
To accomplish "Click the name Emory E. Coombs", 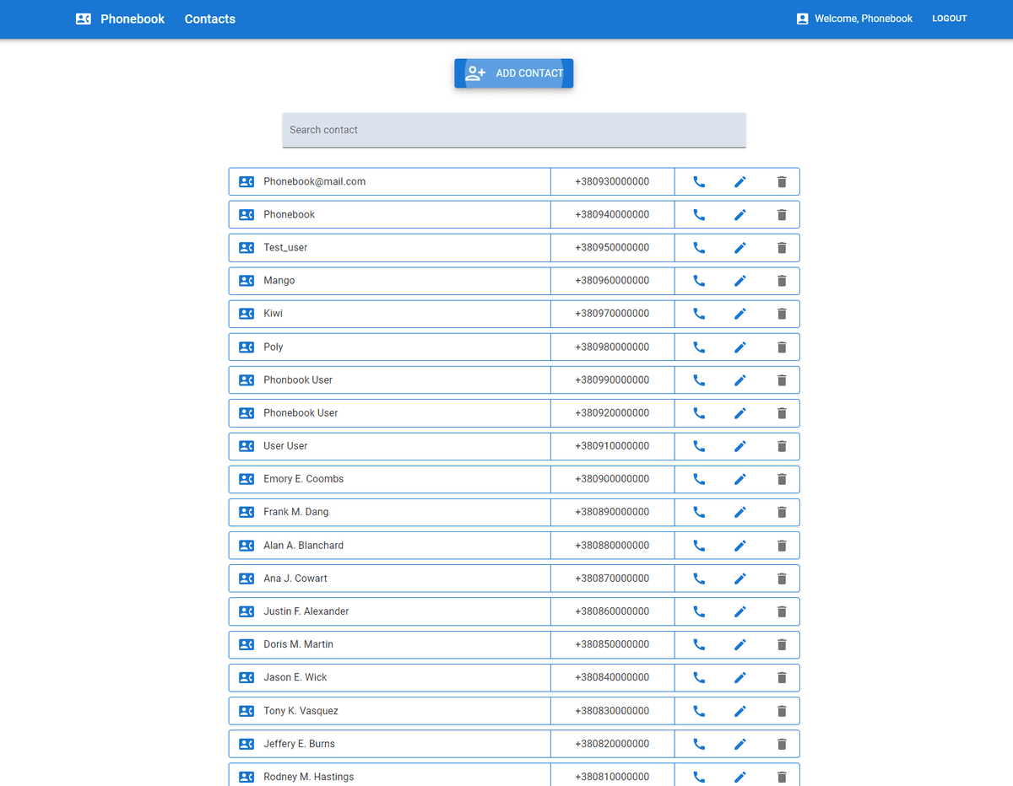I will (x=304, y=479).
